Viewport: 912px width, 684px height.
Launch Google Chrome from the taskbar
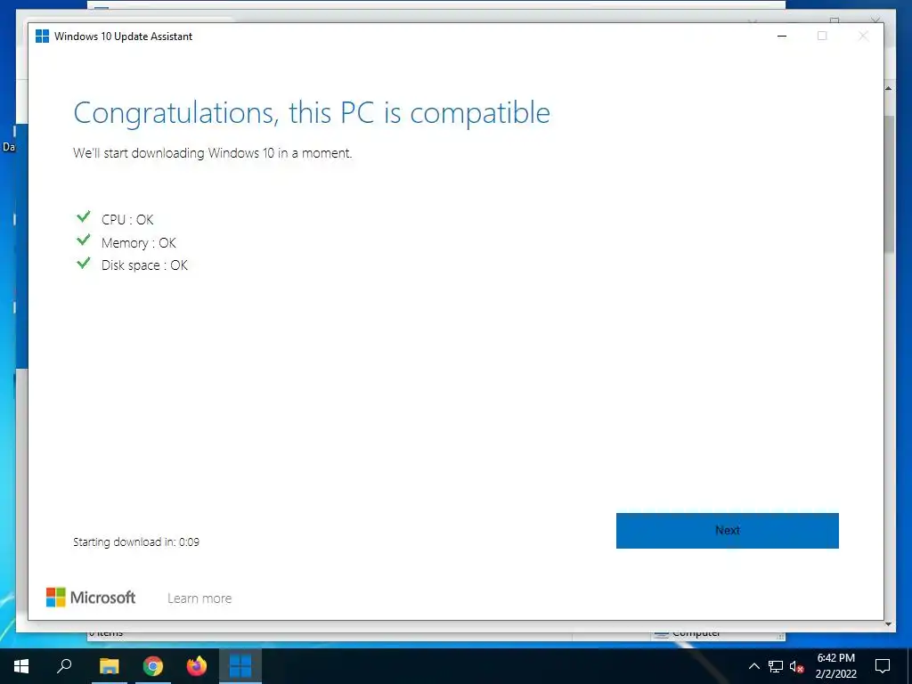pyautogui.click(x=153, y=666)
